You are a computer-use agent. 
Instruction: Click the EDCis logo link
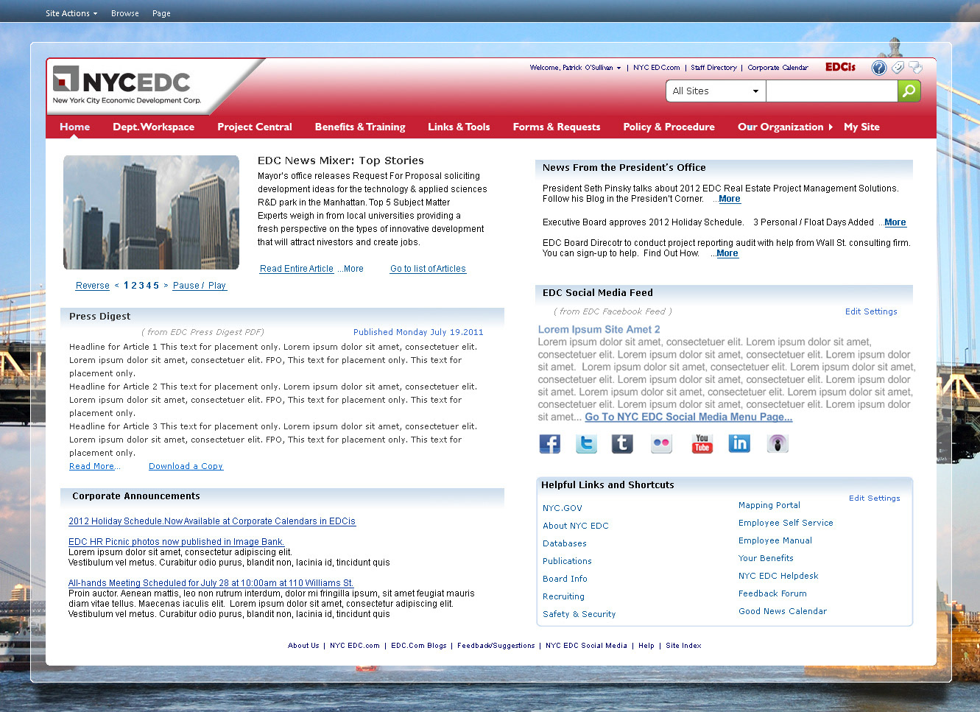(x=840, y=67)
